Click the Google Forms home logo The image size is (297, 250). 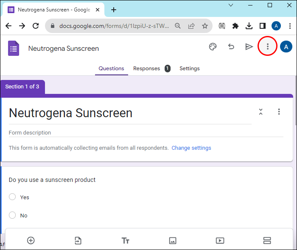[x=14, y=48]
